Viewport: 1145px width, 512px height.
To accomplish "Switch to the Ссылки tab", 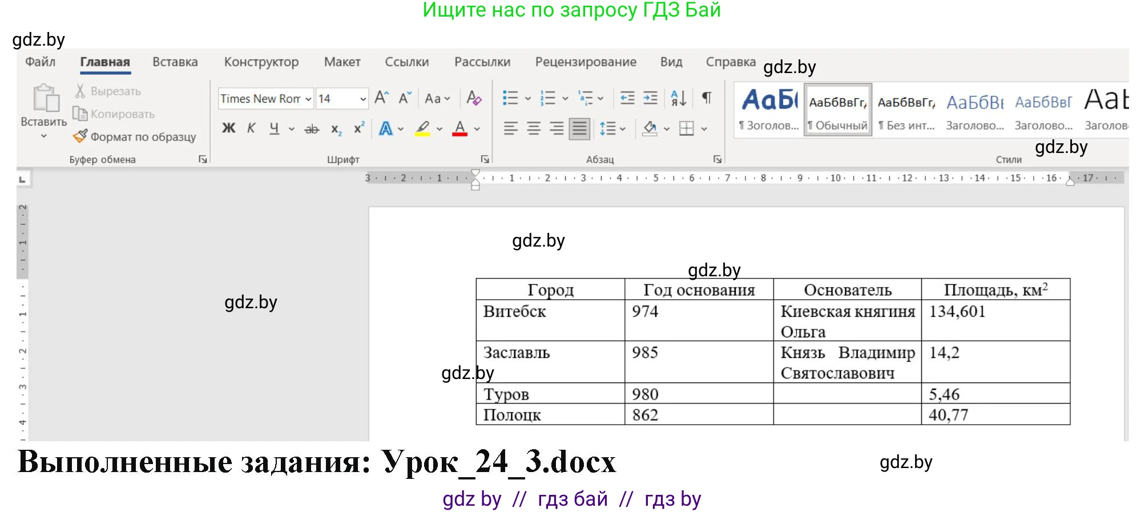I will (x=407, y=62).
